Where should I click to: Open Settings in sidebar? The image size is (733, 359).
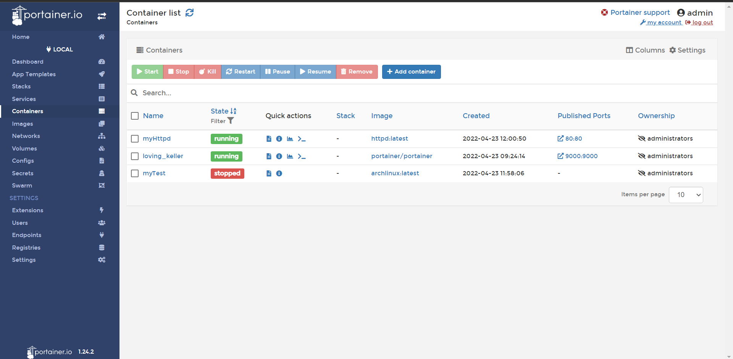60,260
